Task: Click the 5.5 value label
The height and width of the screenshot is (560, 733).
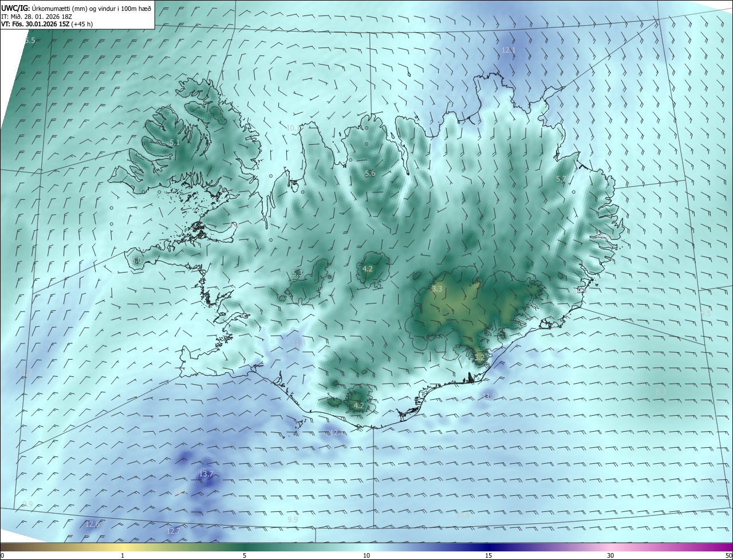Action: (x=30, y=41)
